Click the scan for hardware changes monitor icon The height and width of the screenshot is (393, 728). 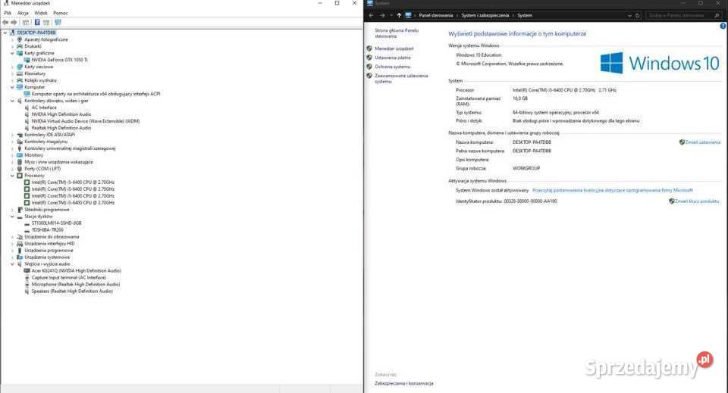point(58,23)
